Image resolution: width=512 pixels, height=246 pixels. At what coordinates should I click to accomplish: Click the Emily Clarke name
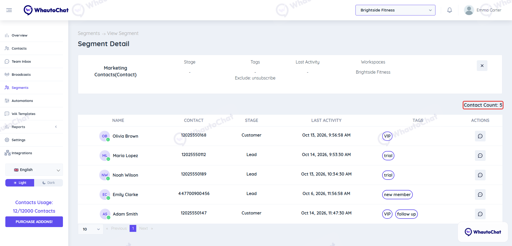125,195
